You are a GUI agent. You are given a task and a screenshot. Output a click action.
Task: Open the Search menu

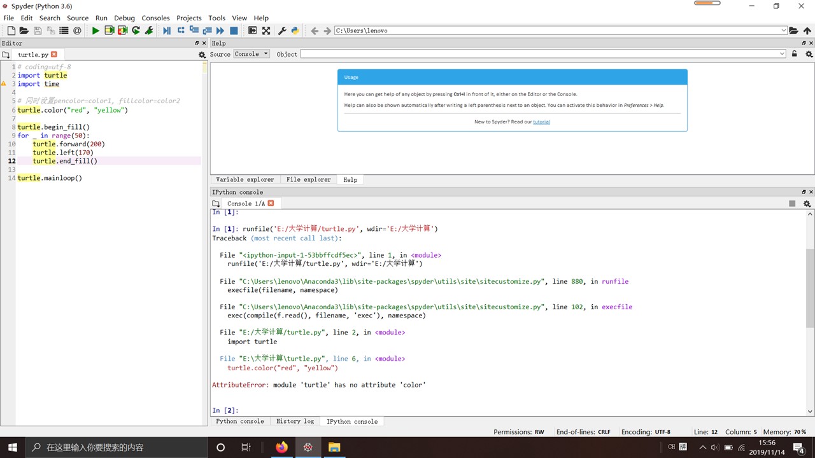(50, 18)
